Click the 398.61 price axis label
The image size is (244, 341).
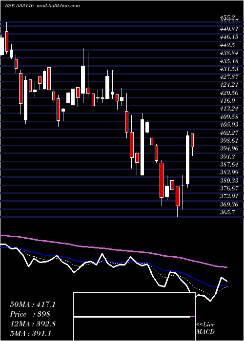(x=229, y=141)
